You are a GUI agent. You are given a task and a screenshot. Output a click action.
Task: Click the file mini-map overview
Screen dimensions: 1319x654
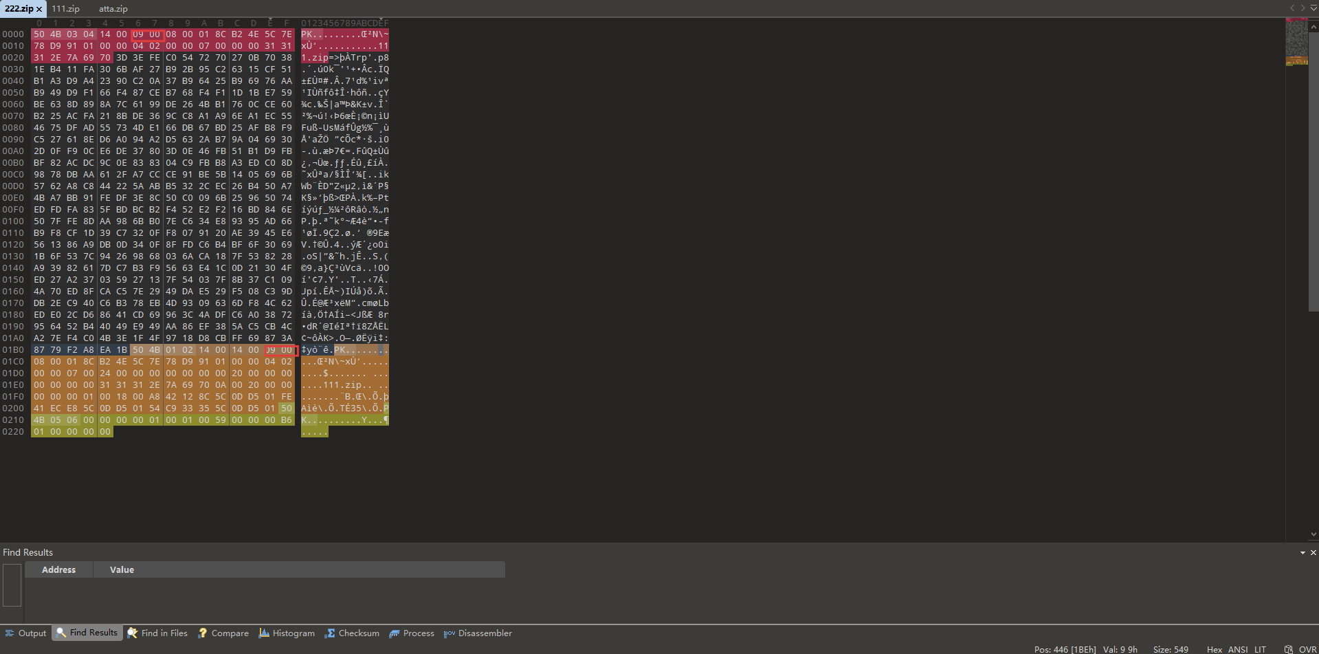click(x=1297, y=42)
